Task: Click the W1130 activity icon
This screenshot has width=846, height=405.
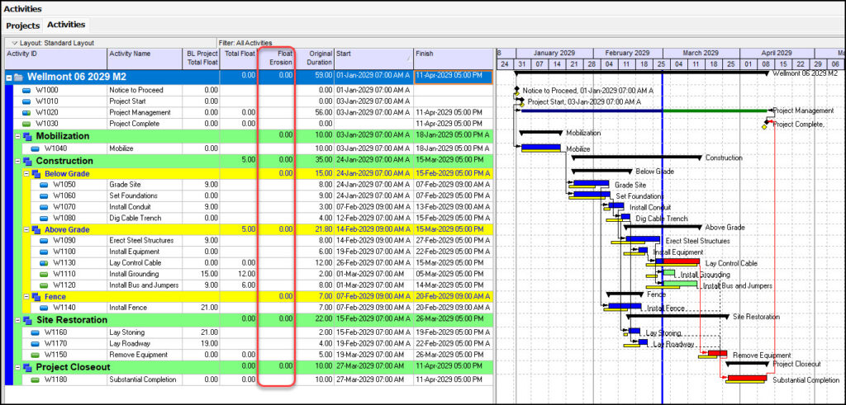Action: tap(44, 263)
